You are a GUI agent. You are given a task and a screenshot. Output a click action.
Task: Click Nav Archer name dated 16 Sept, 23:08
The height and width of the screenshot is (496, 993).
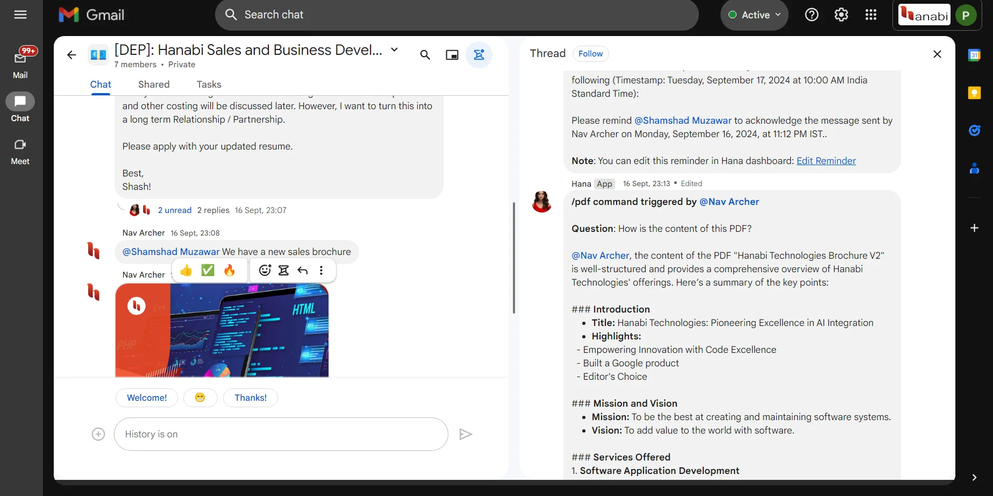pyautogui.click(x=144, y=233)
